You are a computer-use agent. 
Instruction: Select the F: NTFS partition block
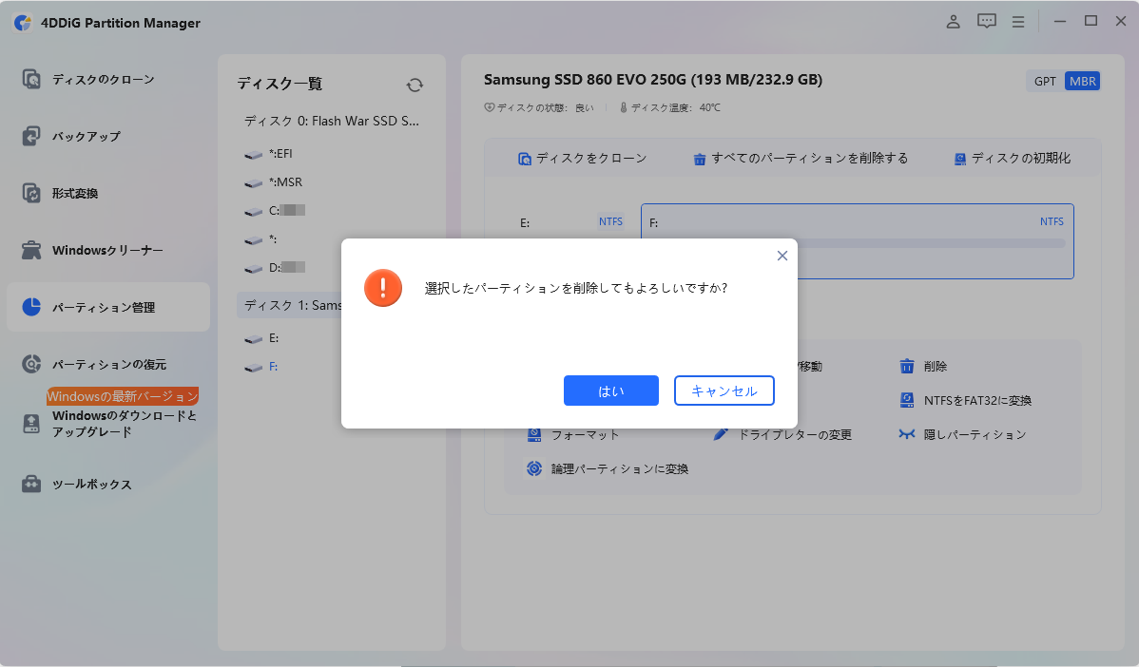[858, 241]
